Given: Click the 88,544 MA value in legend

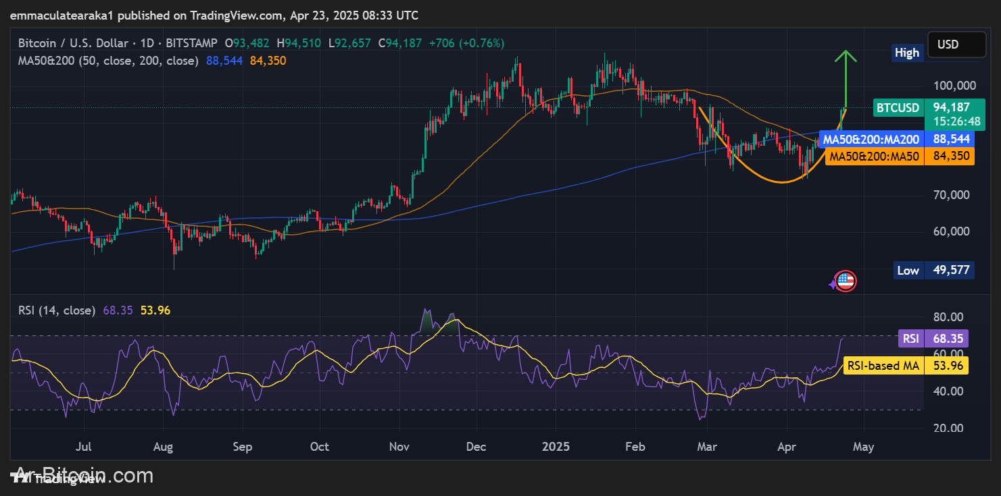Looking at the screenshot, I should (x=224, y=61).
